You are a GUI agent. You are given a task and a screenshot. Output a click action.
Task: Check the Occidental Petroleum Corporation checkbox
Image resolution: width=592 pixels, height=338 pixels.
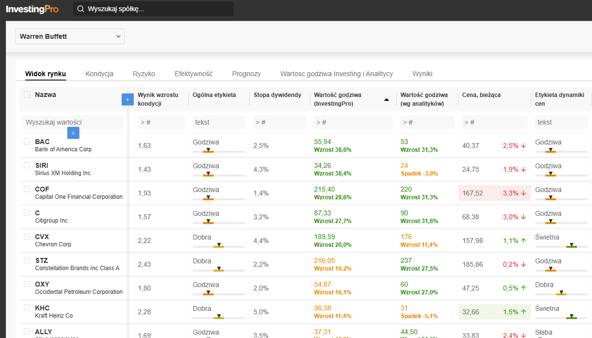[x=27, y=284]
